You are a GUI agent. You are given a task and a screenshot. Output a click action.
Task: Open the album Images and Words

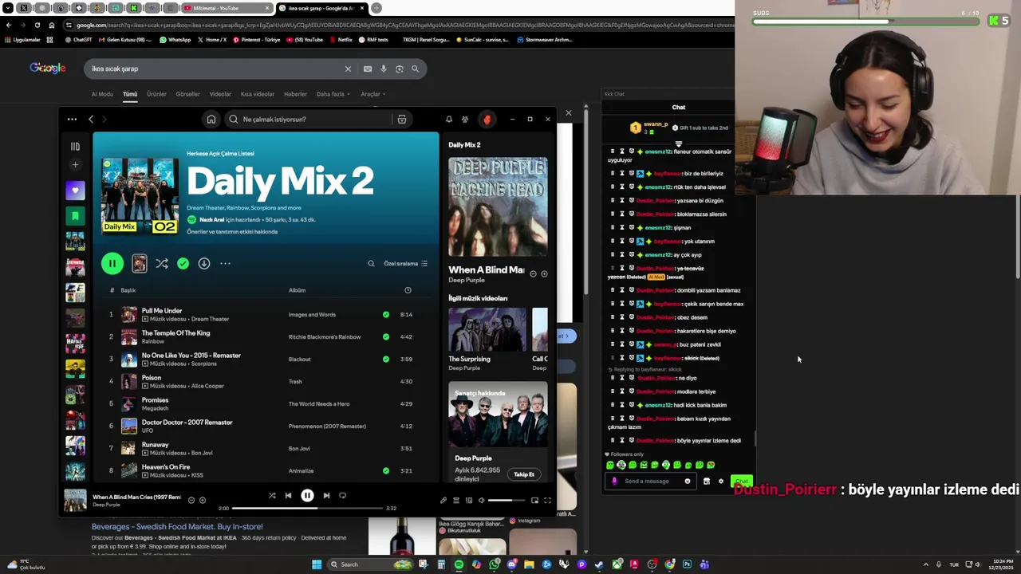click(x=312, y=315)
